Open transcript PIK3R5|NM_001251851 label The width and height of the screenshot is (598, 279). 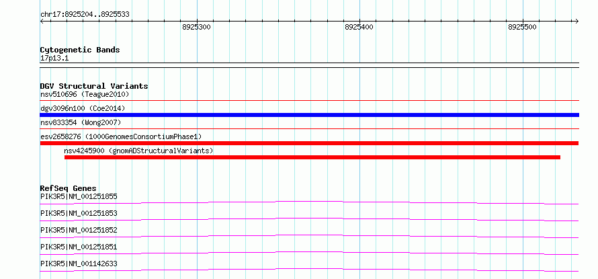click(79, 247)
